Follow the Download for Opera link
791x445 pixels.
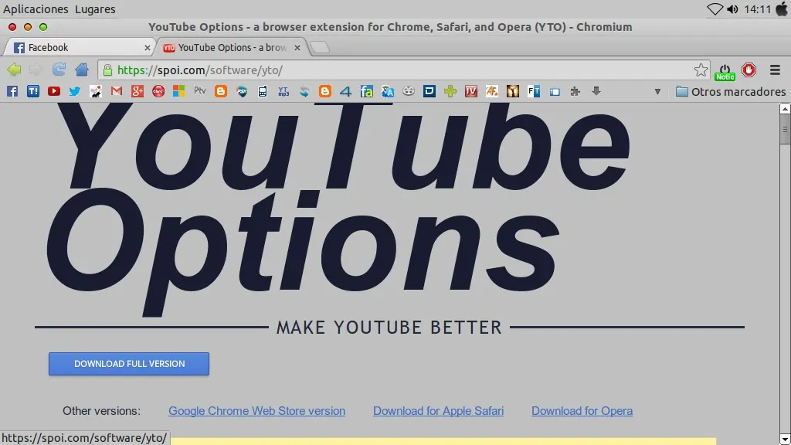tap(582, 411)
